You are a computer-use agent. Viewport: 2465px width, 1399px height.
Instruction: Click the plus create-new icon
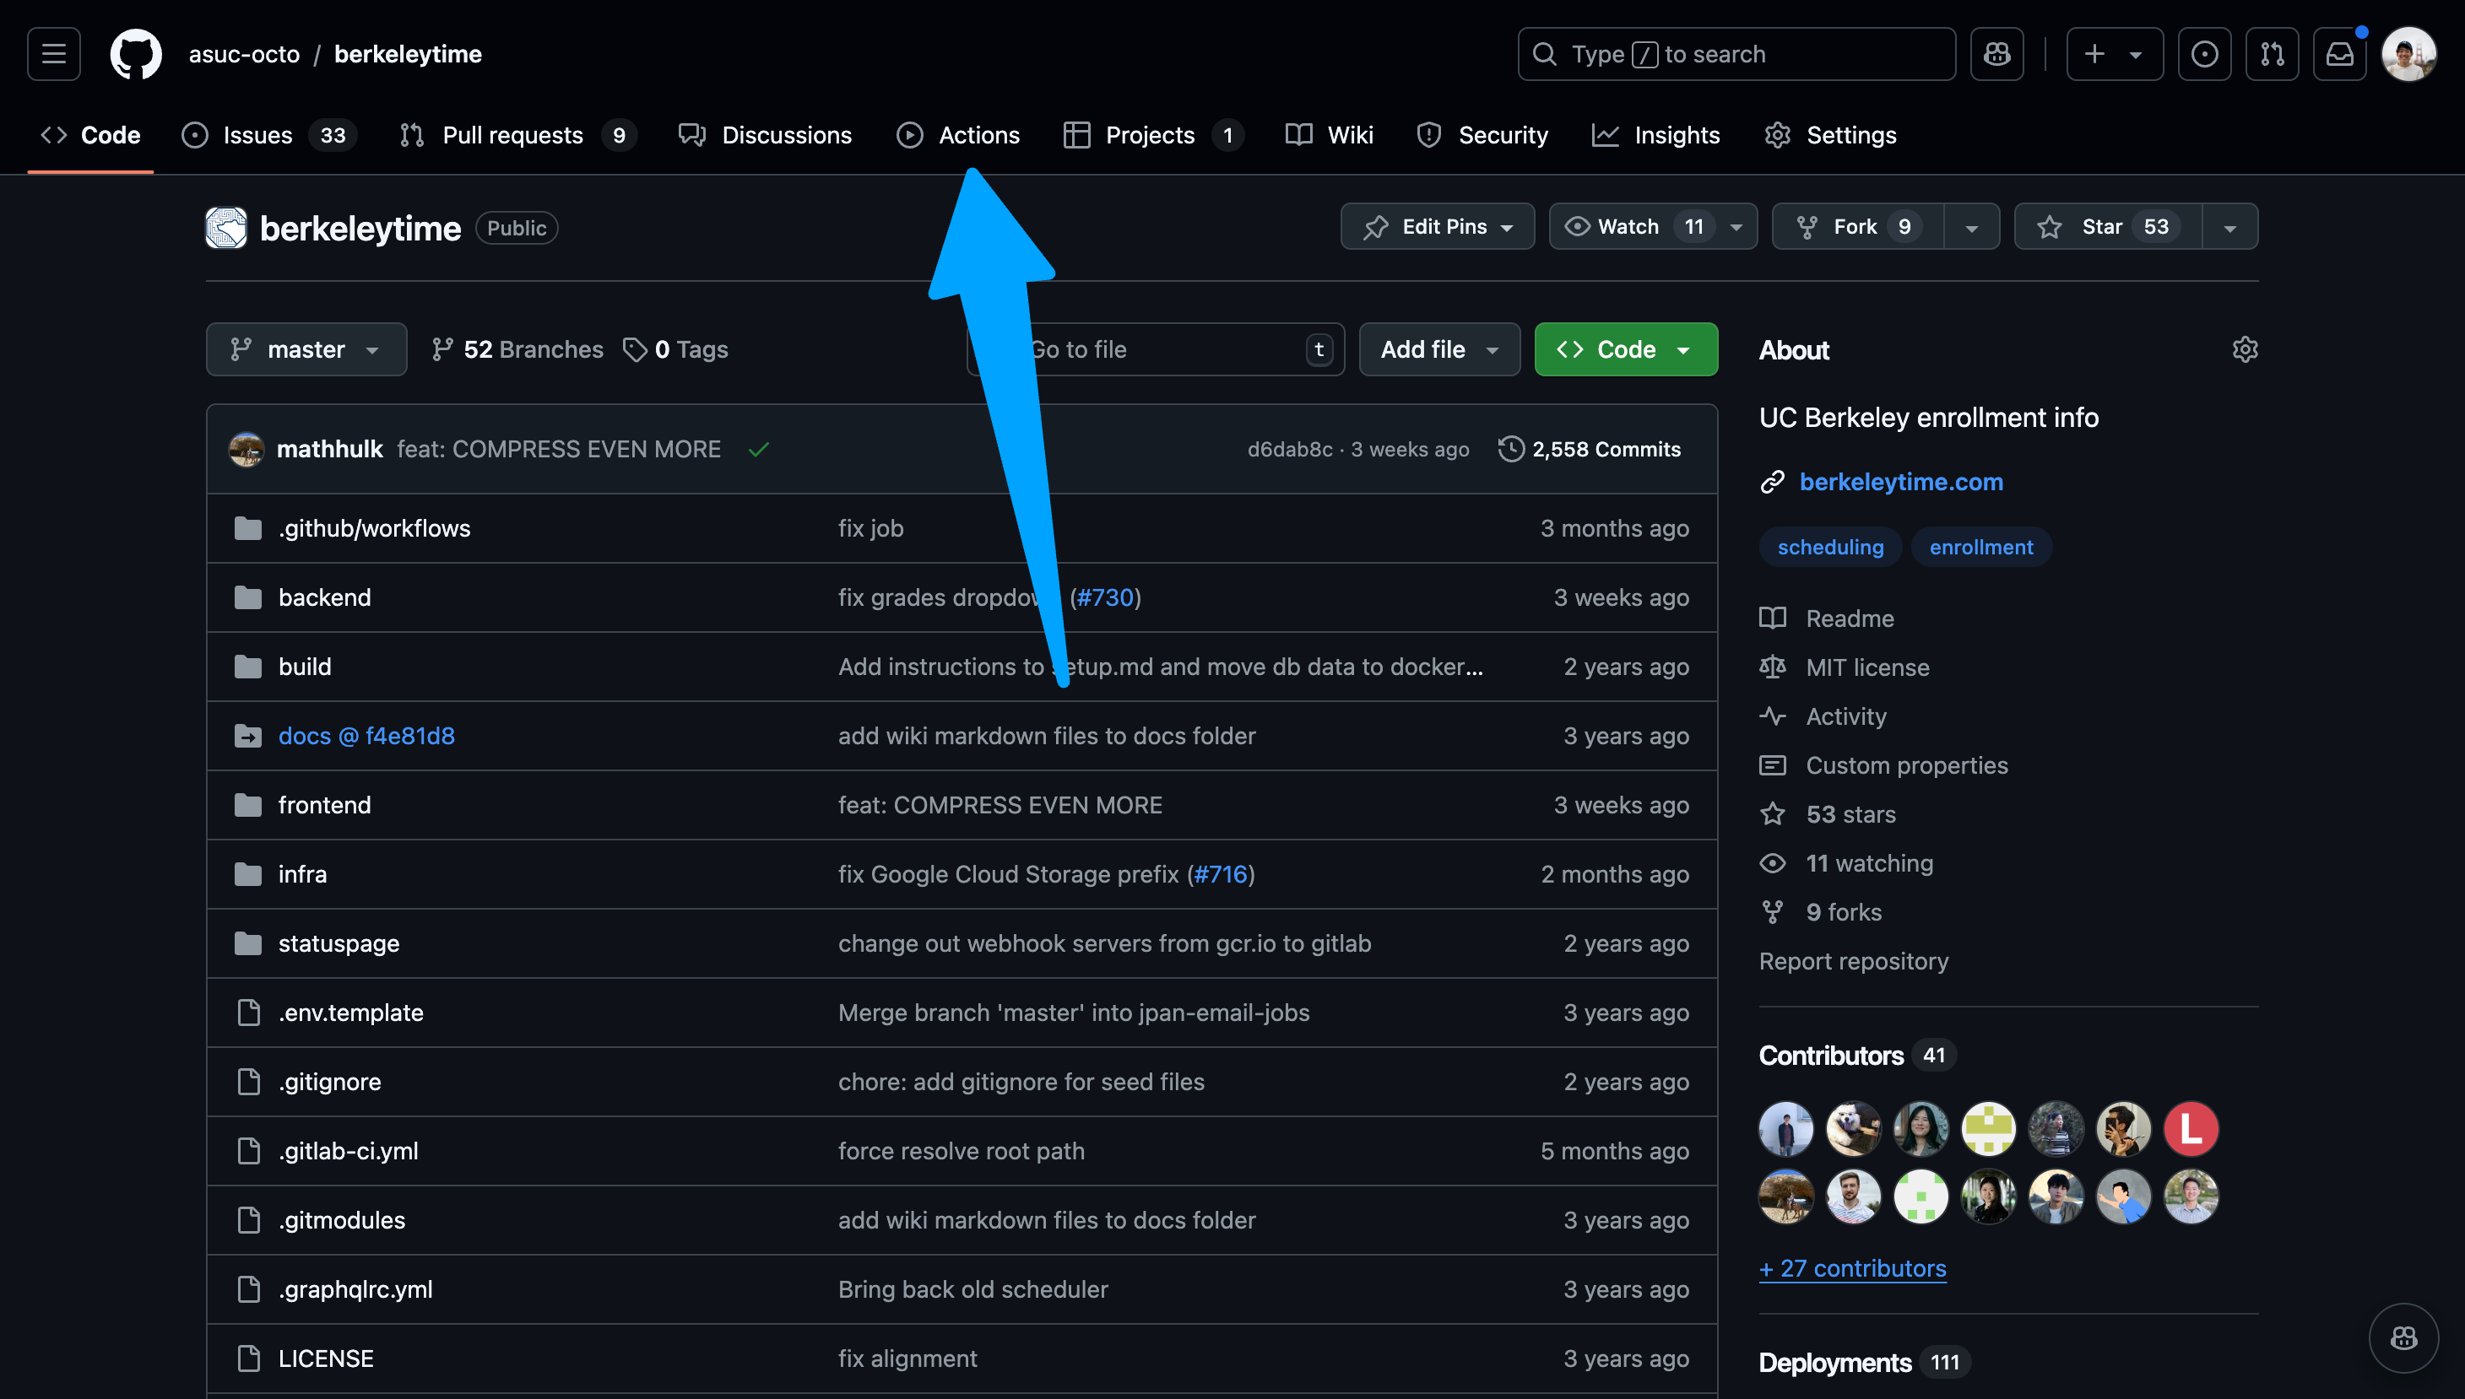click(x=2094, y=54)
